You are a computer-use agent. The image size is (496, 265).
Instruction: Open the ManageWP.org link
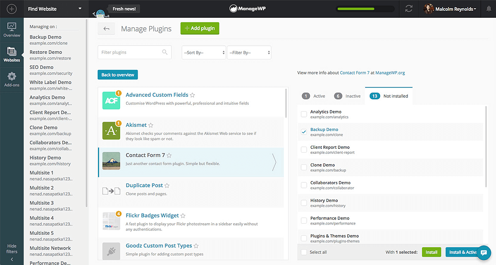[390, 73]
